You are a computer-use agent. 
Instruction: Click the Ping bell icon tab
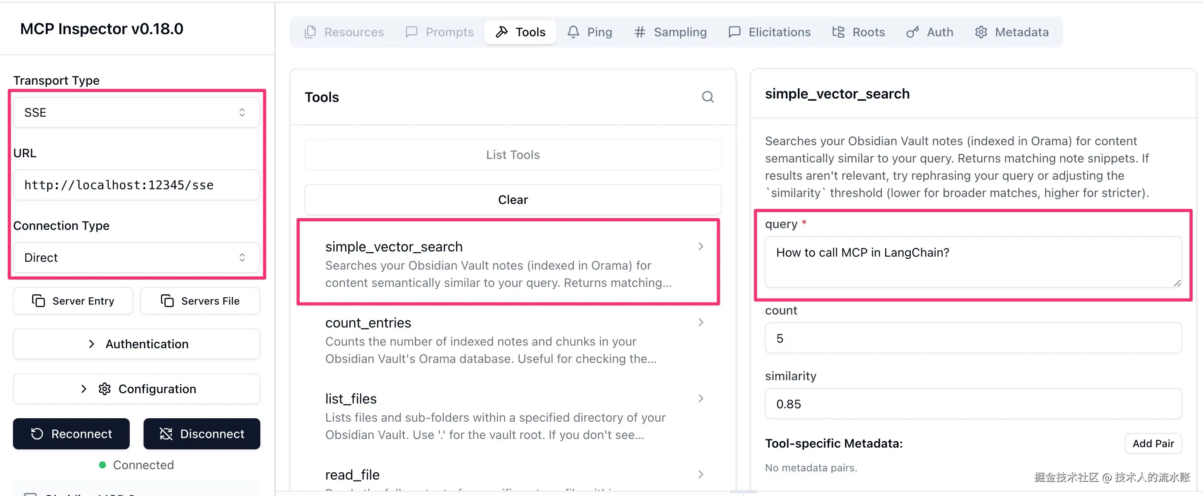[573, 32]
